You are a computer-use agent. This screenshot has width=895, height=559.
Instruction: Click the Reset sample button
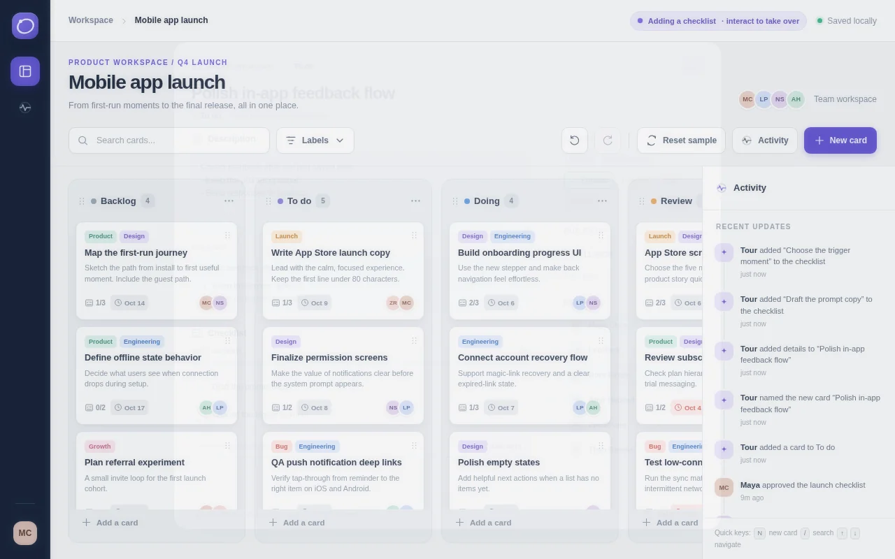coord(682,140)
